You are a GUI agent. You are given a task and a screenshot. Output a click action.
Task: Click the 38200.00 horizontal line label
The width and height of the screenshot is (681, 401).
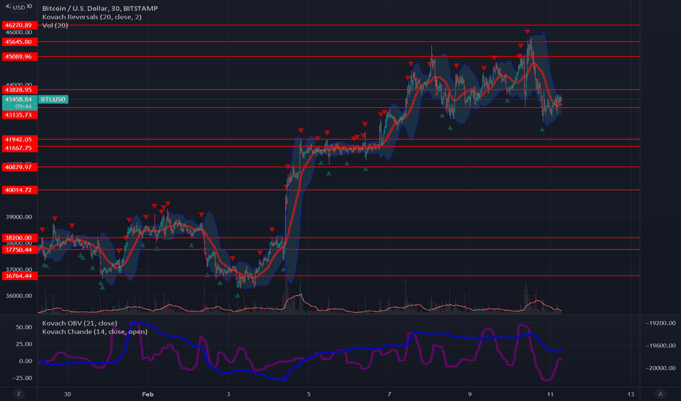(20, 238)
